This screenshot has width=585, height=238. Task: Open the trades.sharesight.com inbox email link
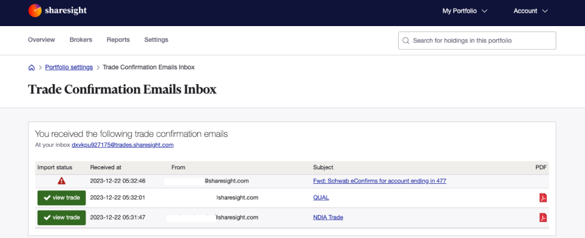pos(122,145)
